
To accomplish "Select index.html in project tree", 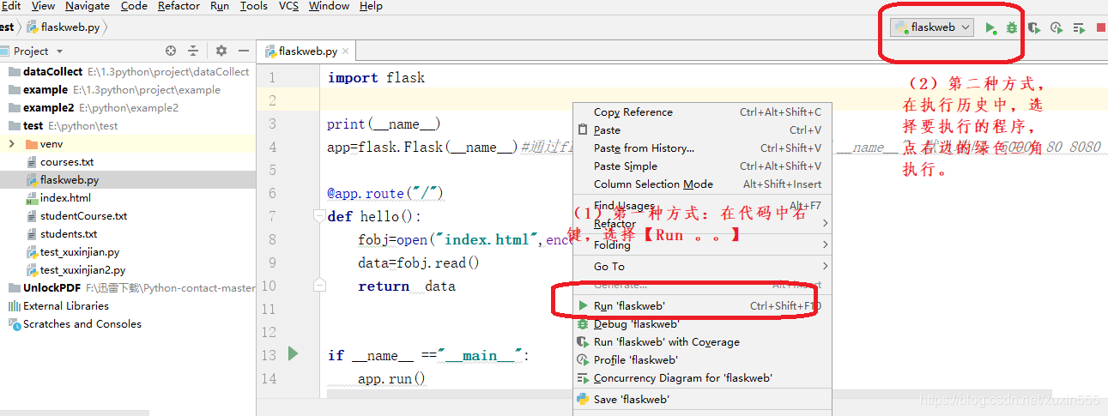I will 65,197.
